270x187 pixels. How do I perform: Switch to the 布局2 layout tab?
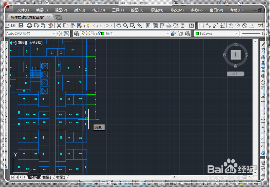tap(60, 177)
